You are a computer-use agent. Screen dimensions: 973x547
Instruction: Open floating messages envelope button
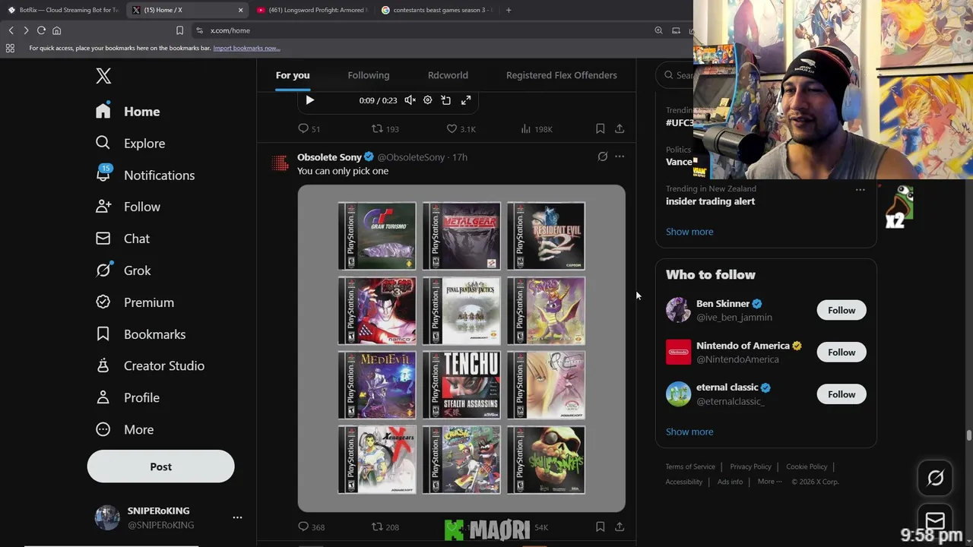click(935, 521)
